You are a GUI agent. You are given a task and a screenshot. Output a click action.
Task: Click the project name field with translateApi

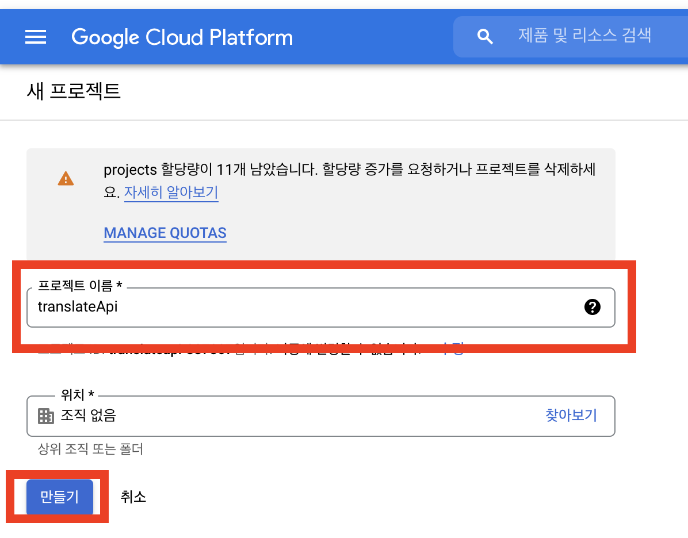(x=321, y=308)
